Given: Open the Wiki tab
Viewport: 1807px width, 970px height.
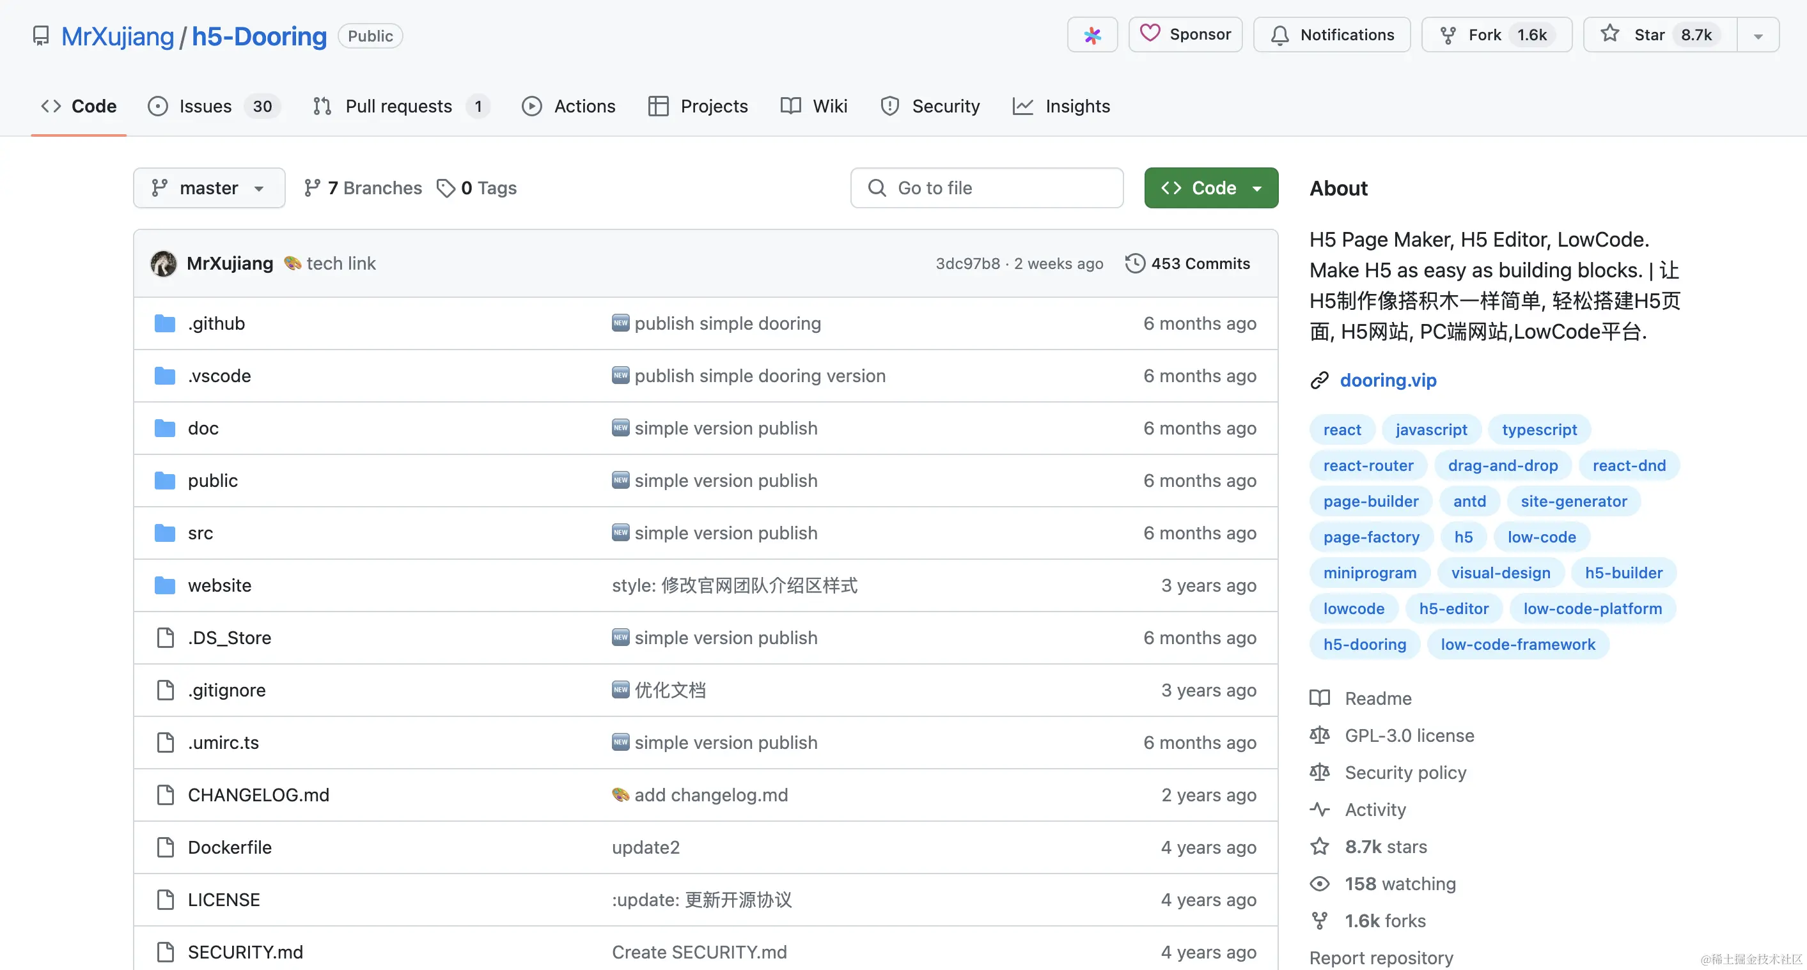Looking at the screenshot, I should pyautogui.click(x=815, y=106).
